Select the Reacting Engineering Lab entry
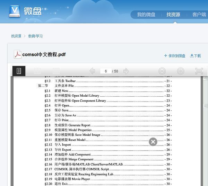 click(x=108, y=174)
